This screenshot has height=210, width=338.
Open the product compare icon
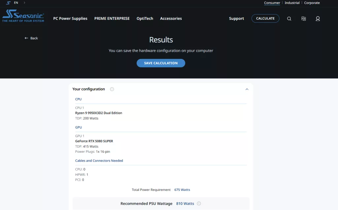[304, 19]
